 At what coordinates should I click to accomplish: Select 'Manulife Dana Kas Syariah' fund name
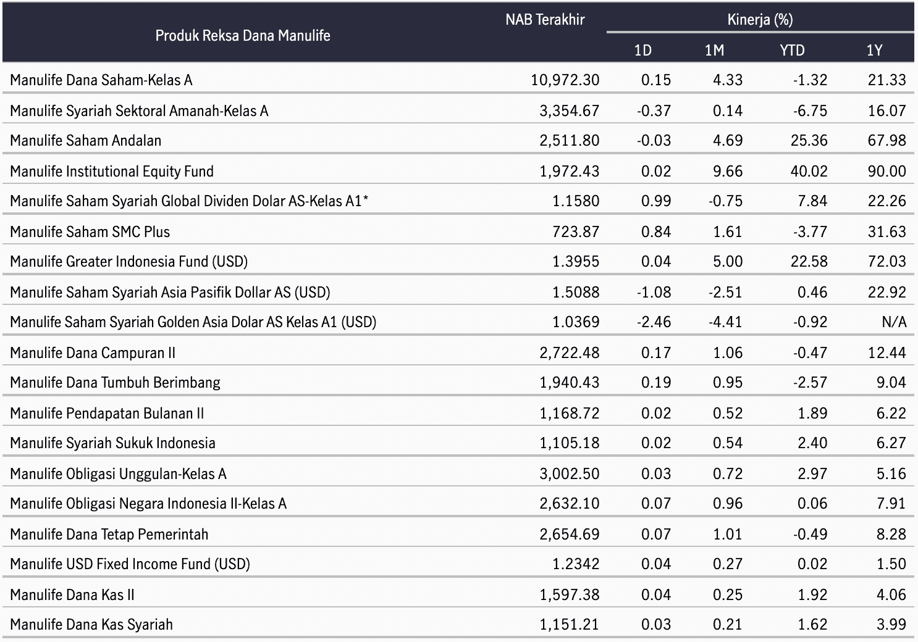tap(91, 624)
